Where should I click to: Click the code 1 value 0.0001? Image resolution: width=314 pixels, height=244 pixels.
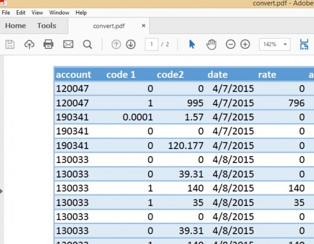[138, 117]
